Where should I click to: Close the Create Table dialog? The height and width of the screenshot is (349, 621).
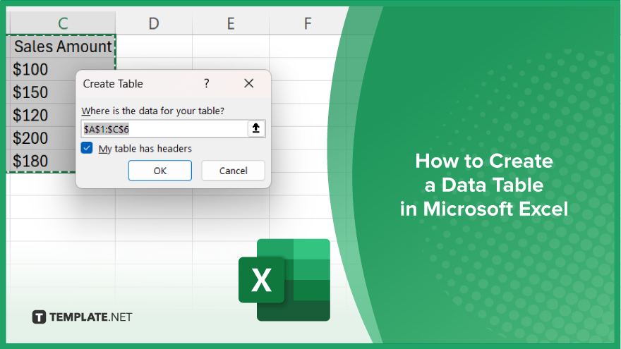tap(248, 83)
